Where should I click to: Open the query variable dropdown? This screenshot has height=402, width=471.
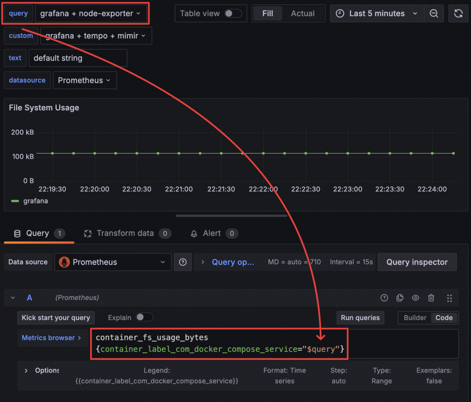click(91, 13)
